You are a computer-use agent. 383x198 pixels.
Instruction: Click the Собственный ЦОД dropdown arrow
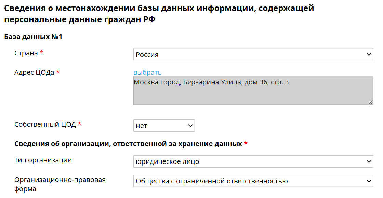(190, 126)
